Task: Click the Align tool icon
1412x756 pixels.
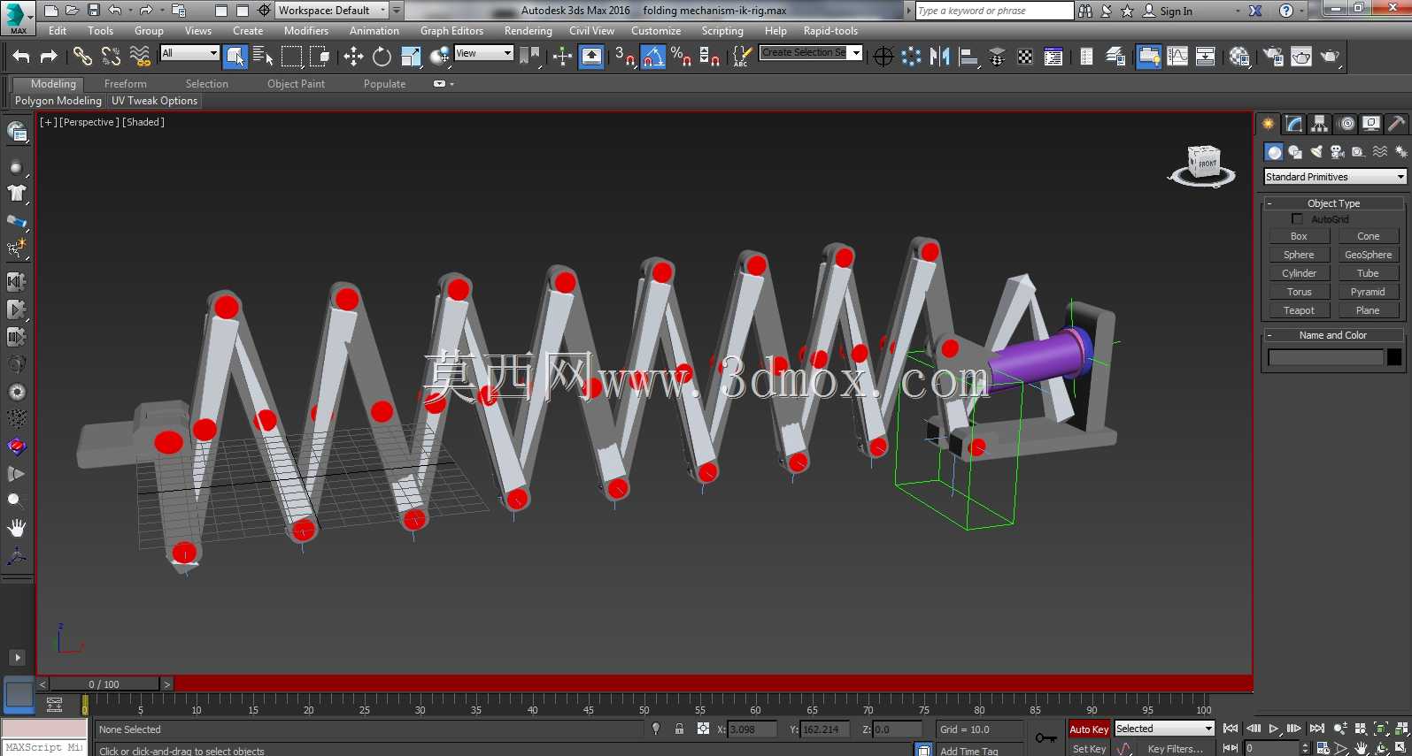Action: point(968,57)
